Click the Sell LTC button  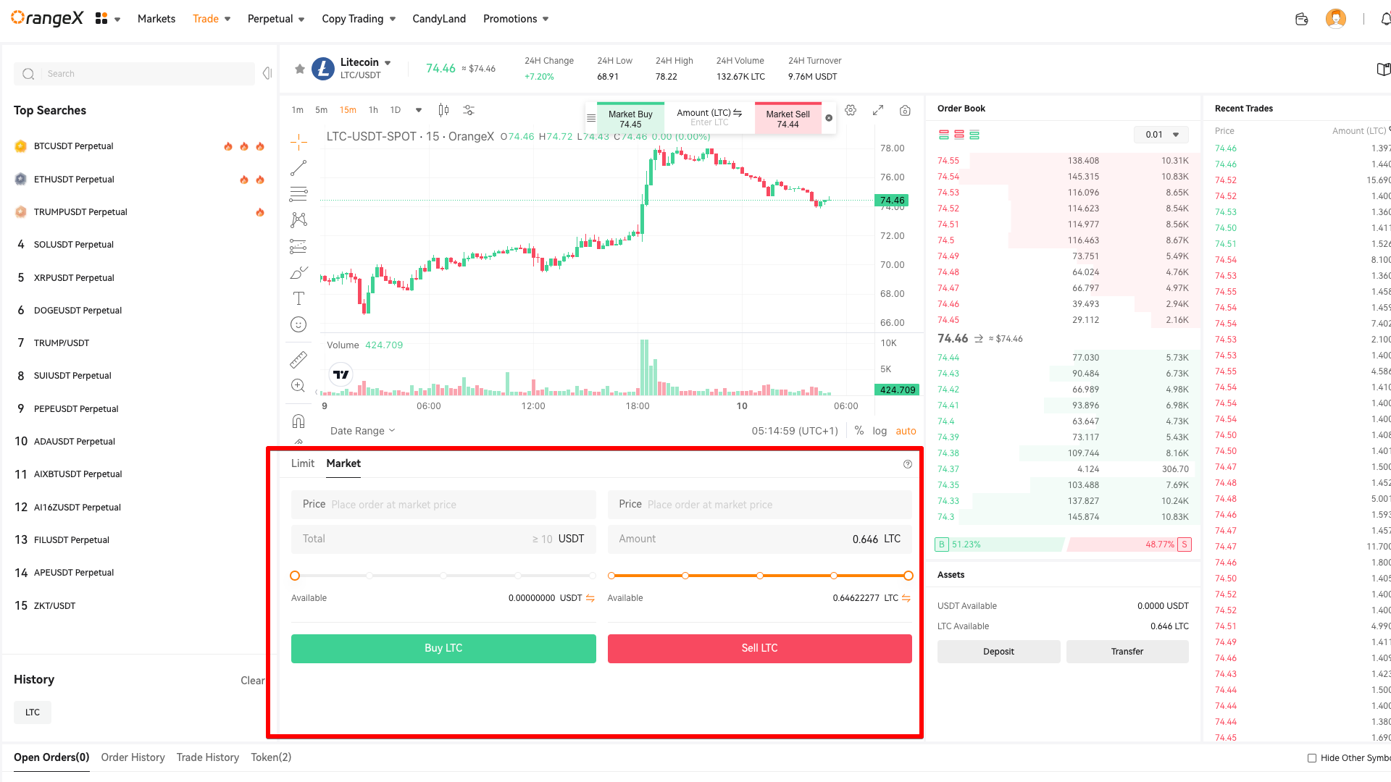tap(759, 648)
